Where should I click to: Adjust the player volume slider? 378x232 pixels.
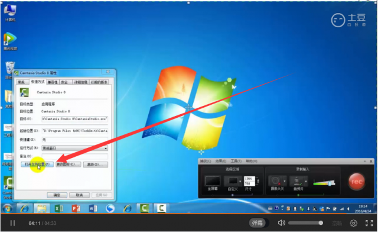(x=305, y=223)
